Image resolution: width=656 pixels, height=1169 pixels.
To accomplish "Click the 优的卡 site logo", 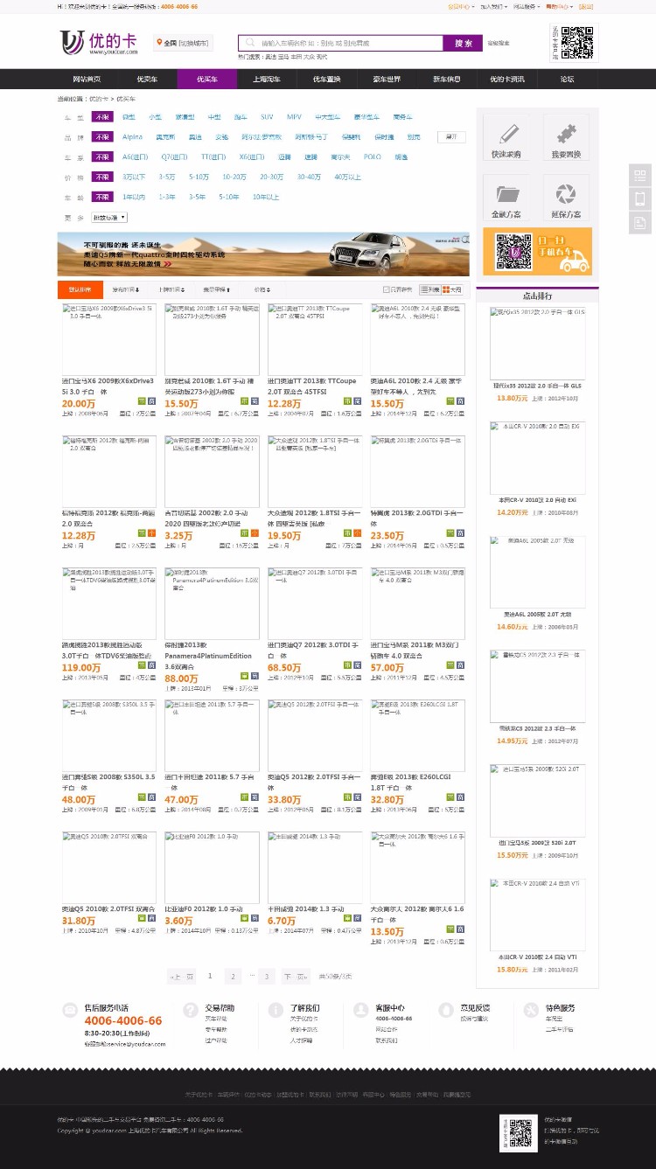I will [99, 42].
